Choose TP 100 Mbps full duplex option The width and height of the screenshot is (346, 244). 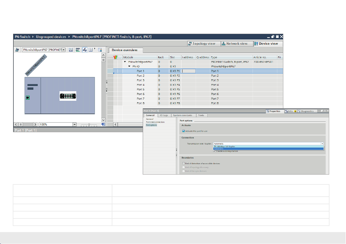268,147
